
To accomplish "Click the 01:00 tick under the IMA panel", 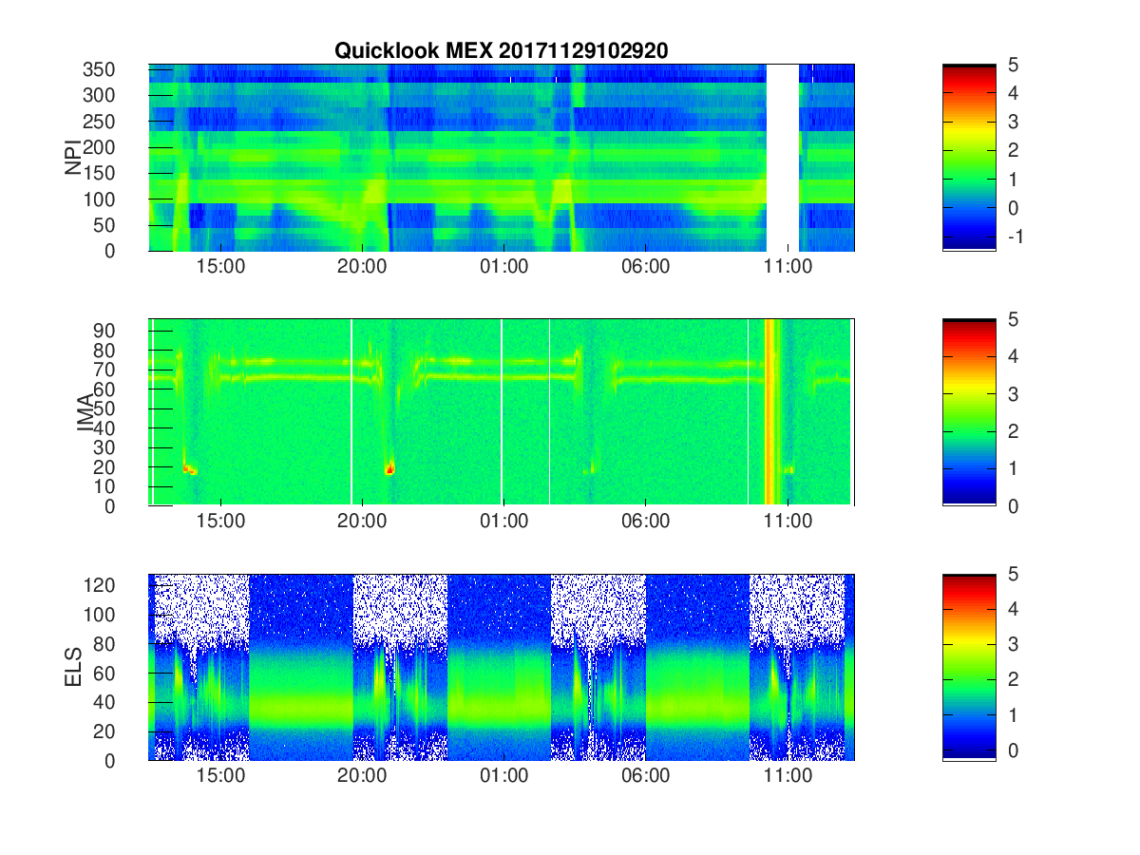I will coord(503,522).
